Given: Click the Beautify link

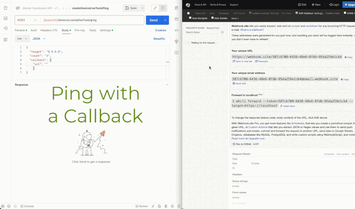Looking at the screenshot, I should (x=159, y=38).
